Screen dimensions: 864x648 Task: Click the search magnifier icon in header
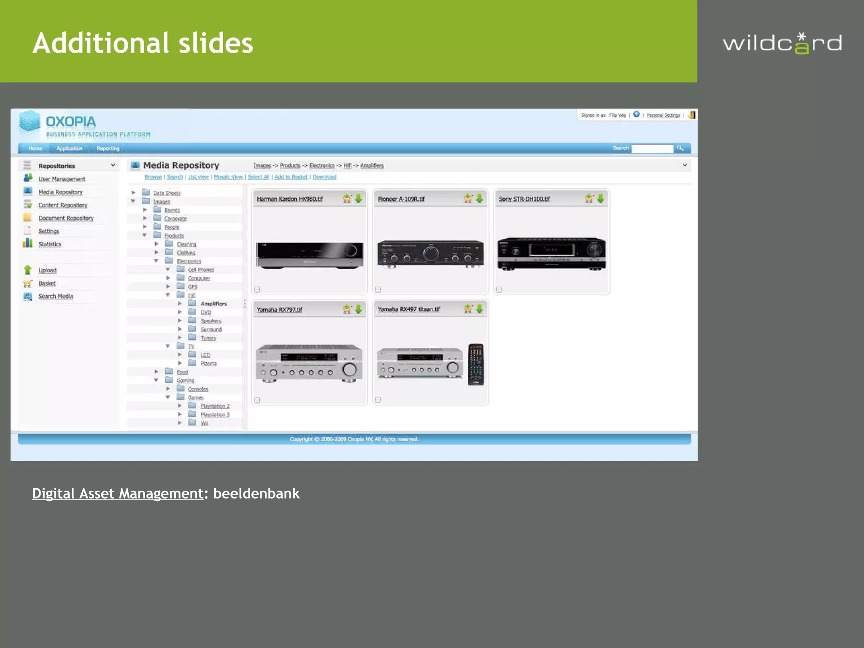tap(680, 148)
